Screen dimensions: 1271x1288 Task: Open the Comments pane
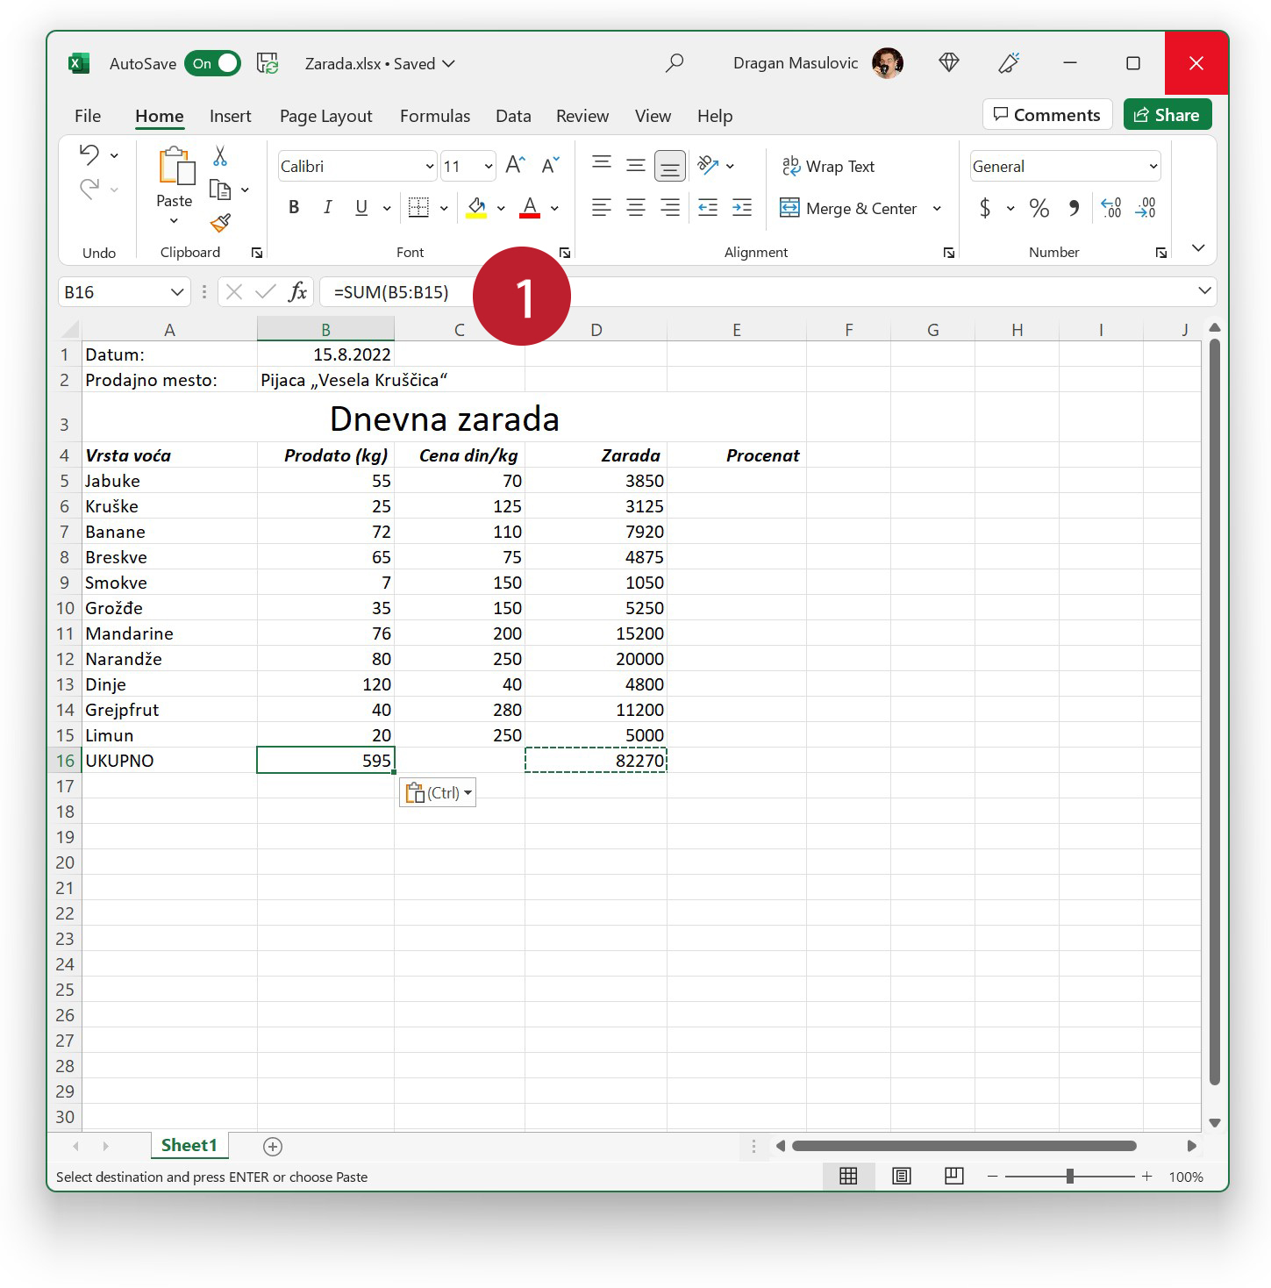1047,115
